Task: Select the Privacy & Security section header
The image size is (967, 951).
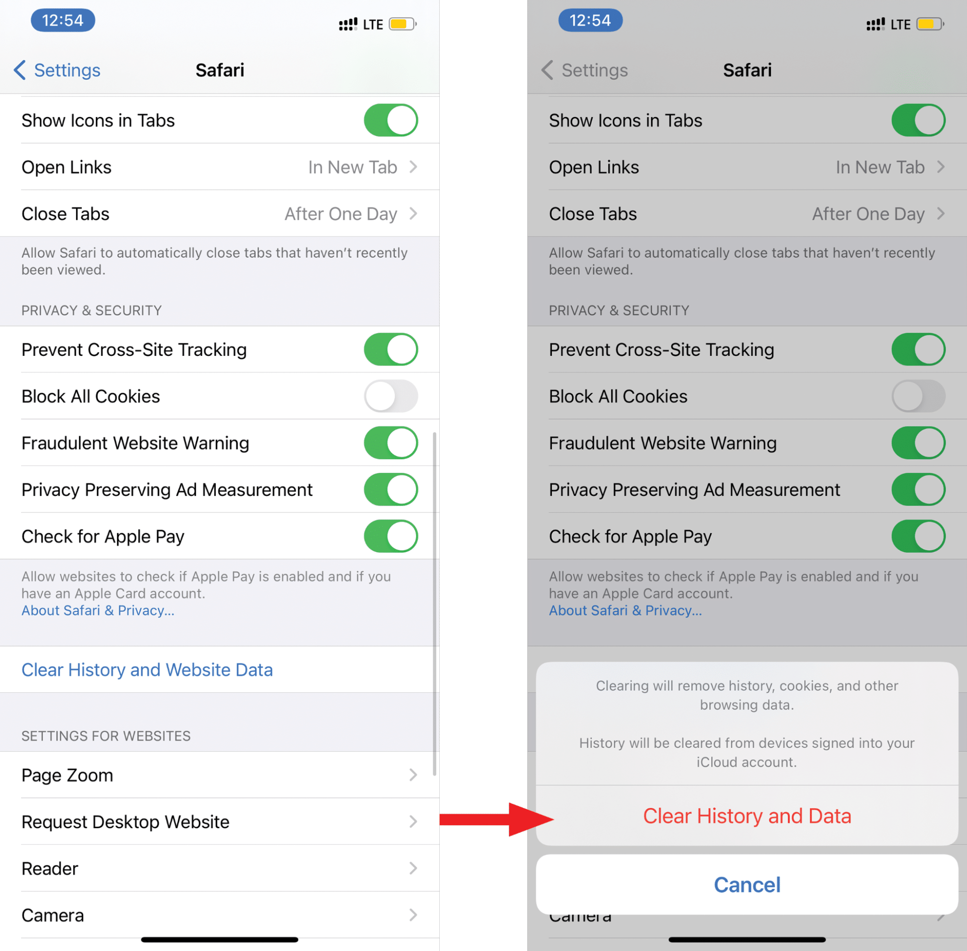Action: (99, 310)
